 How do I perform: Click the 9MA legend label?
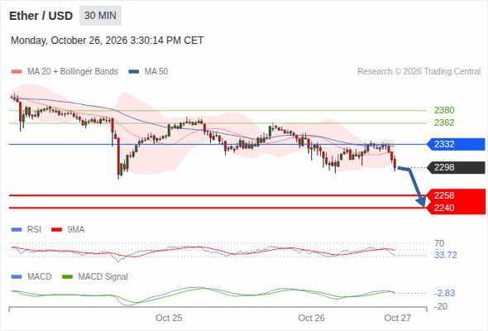(x=76, y=230)
